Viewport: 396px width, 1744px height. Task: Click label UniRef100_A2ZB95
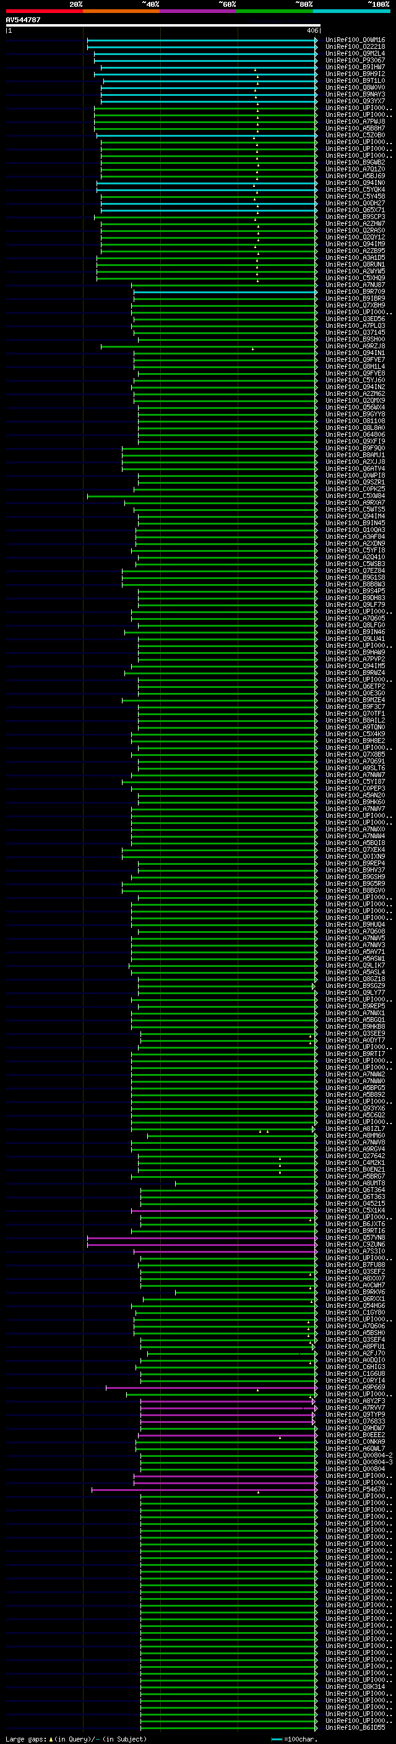355,251
